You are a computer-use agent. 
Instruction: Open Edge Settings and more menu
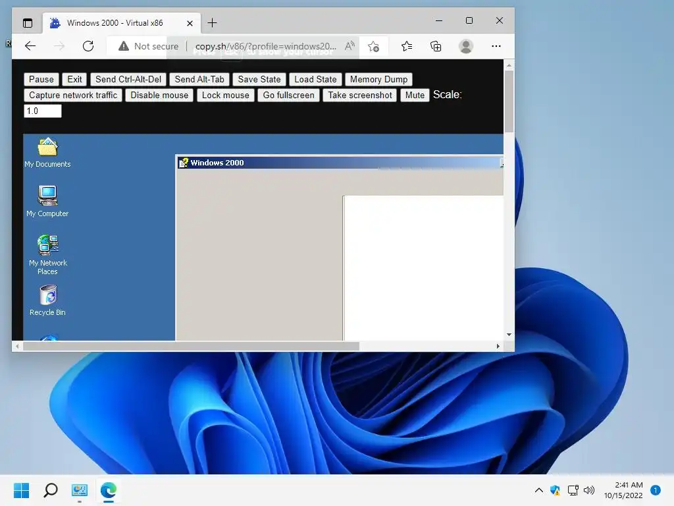point(496,46)
